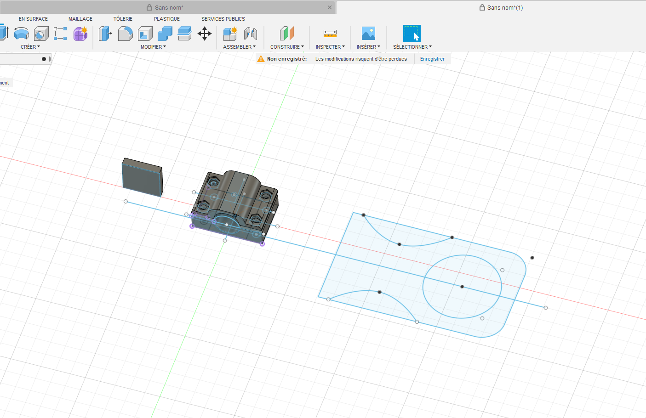The height and width of the screenshot is (418, 646).
Task: Click the Non enregistré warning label
Action: pos(287,59)
